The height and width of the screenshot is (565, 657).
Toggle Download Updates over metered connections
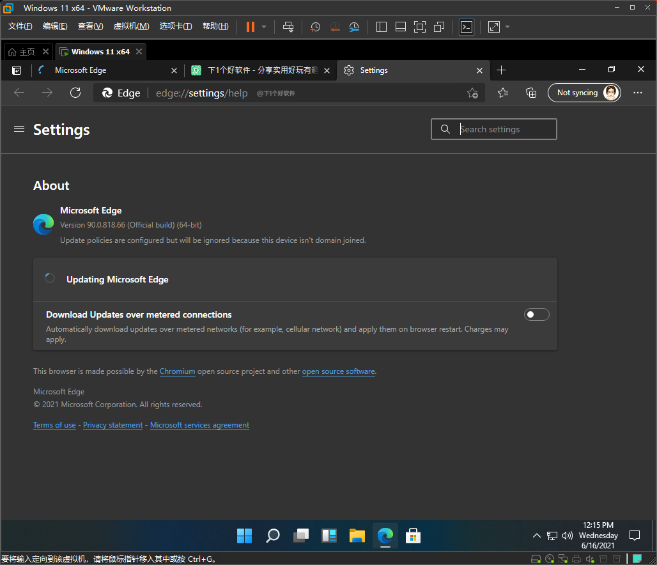point(536,314)
